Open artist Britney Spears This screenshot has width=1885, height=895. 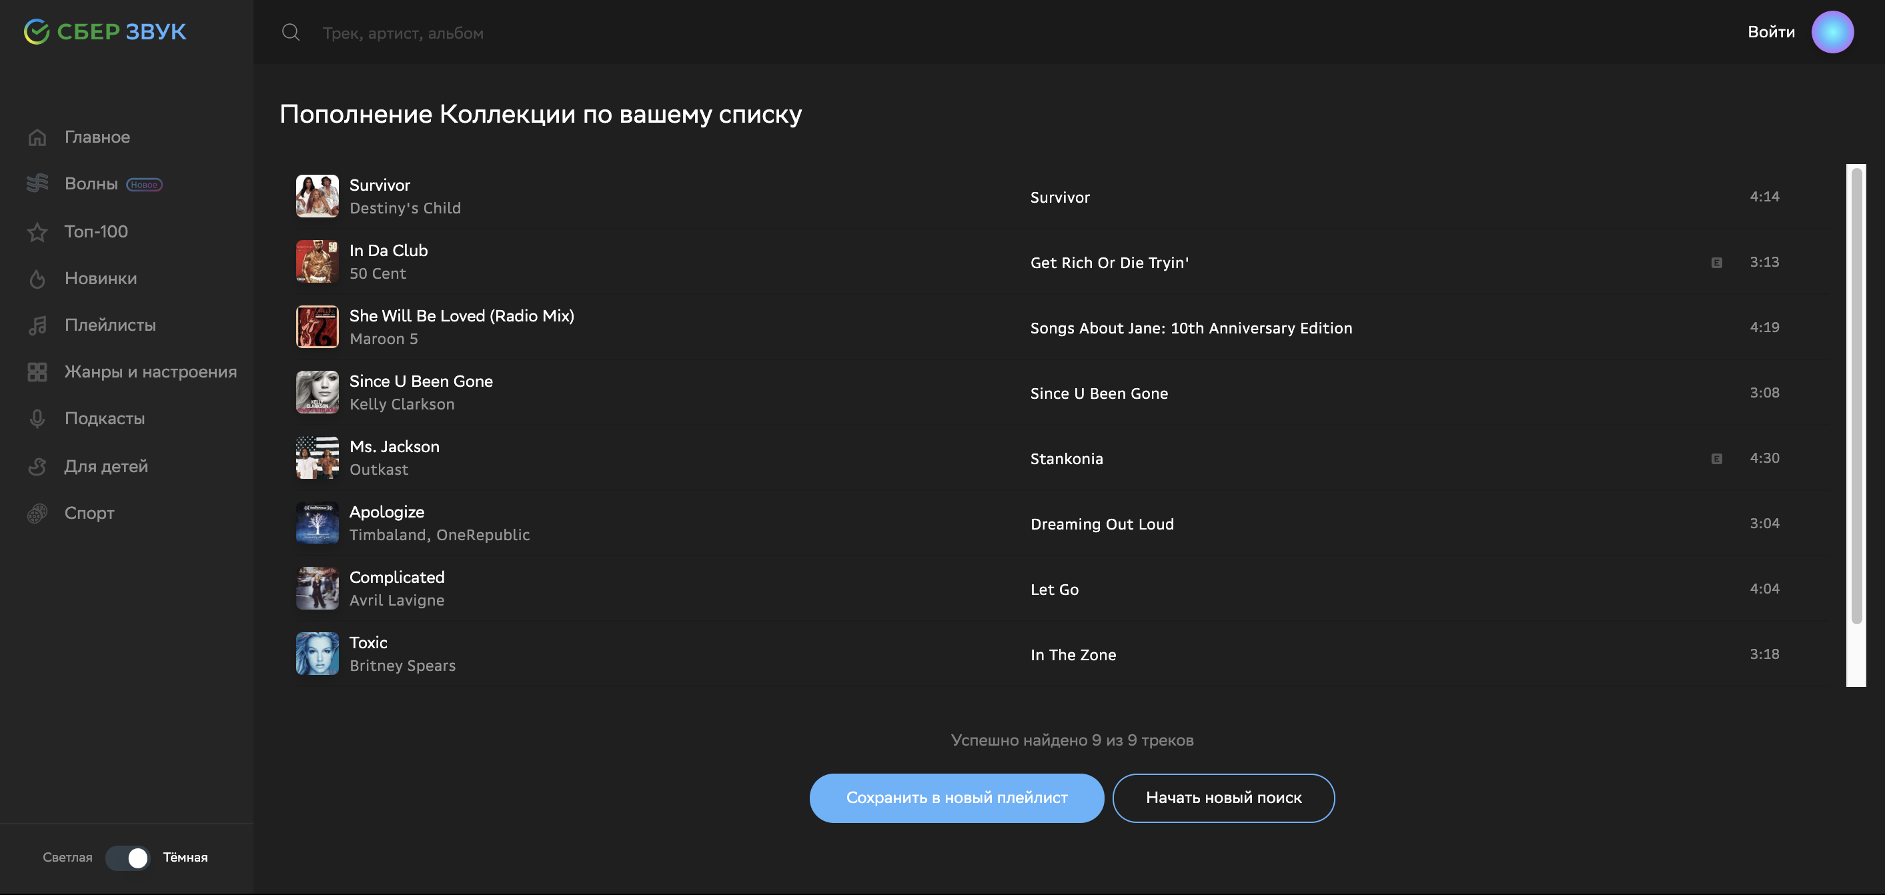402,666
